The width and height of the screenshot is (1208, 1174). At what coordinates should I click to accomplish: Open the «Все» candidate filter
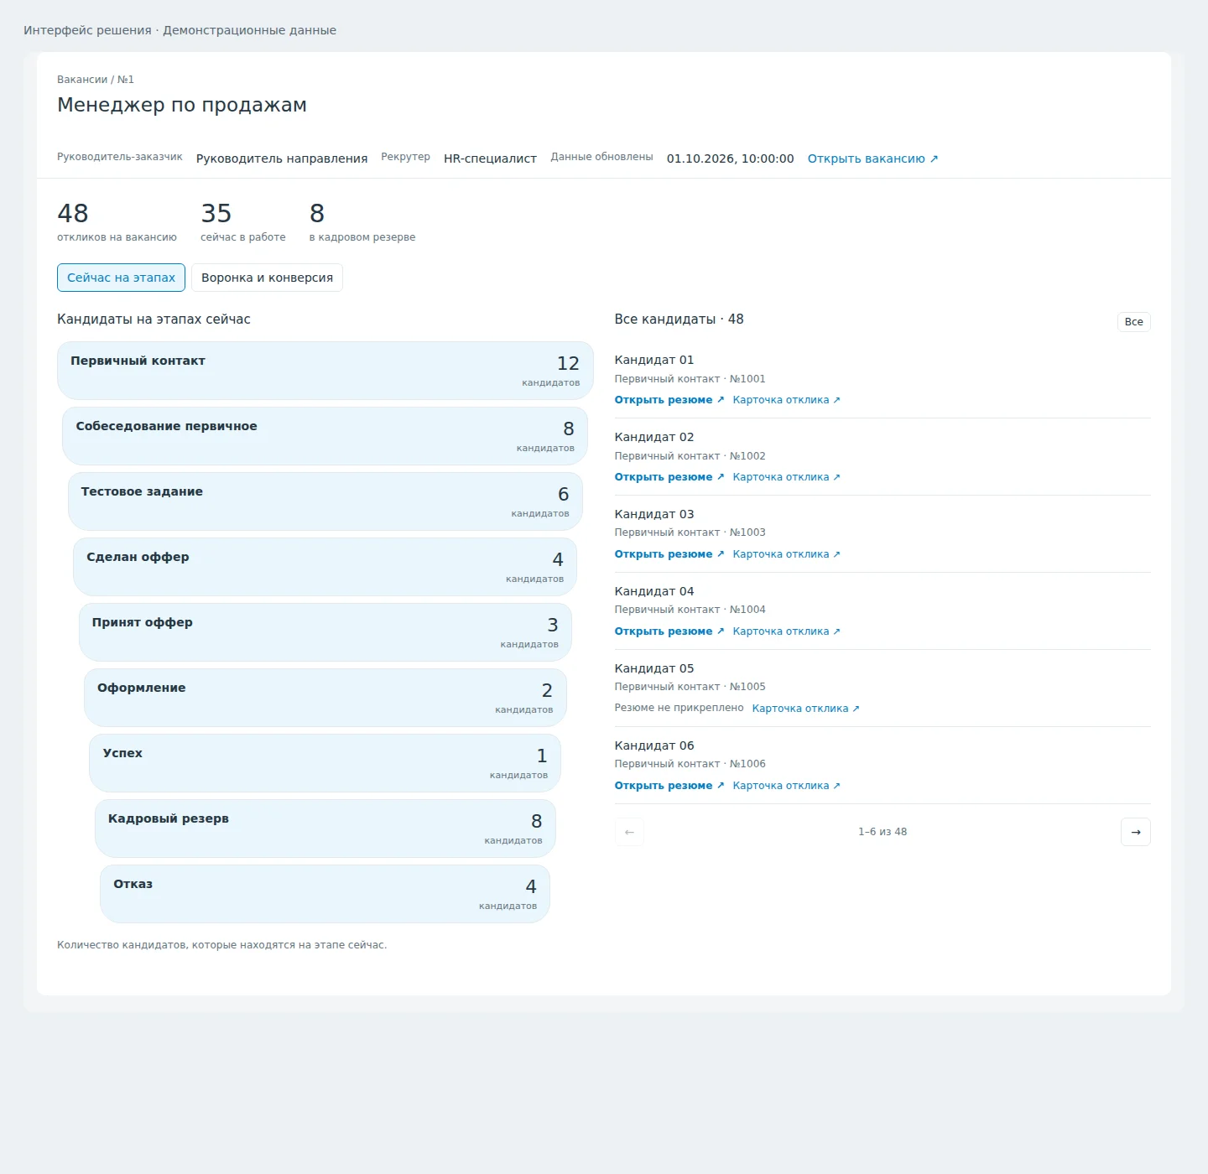(1133, 322)
